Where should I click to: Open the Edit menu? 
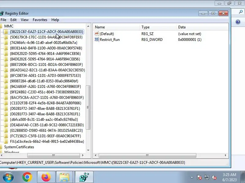[x=13, y=20]
